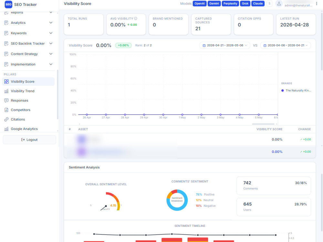The image size is (323, 242).
Task: Click the 78% Positive sentiment label
Action: [x=205, y=195]
